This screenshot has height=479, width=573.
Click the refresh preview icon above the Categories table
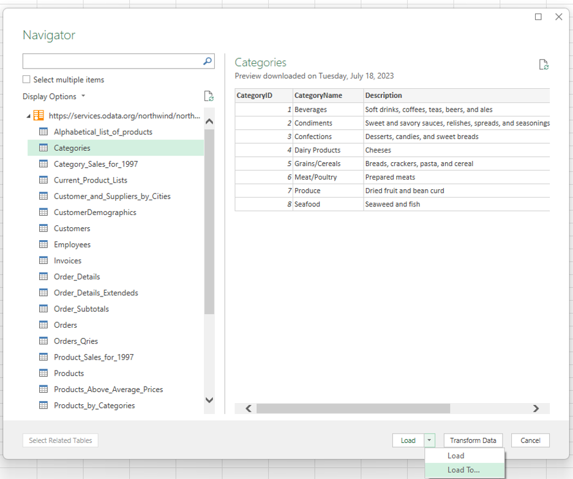[544, 64]
